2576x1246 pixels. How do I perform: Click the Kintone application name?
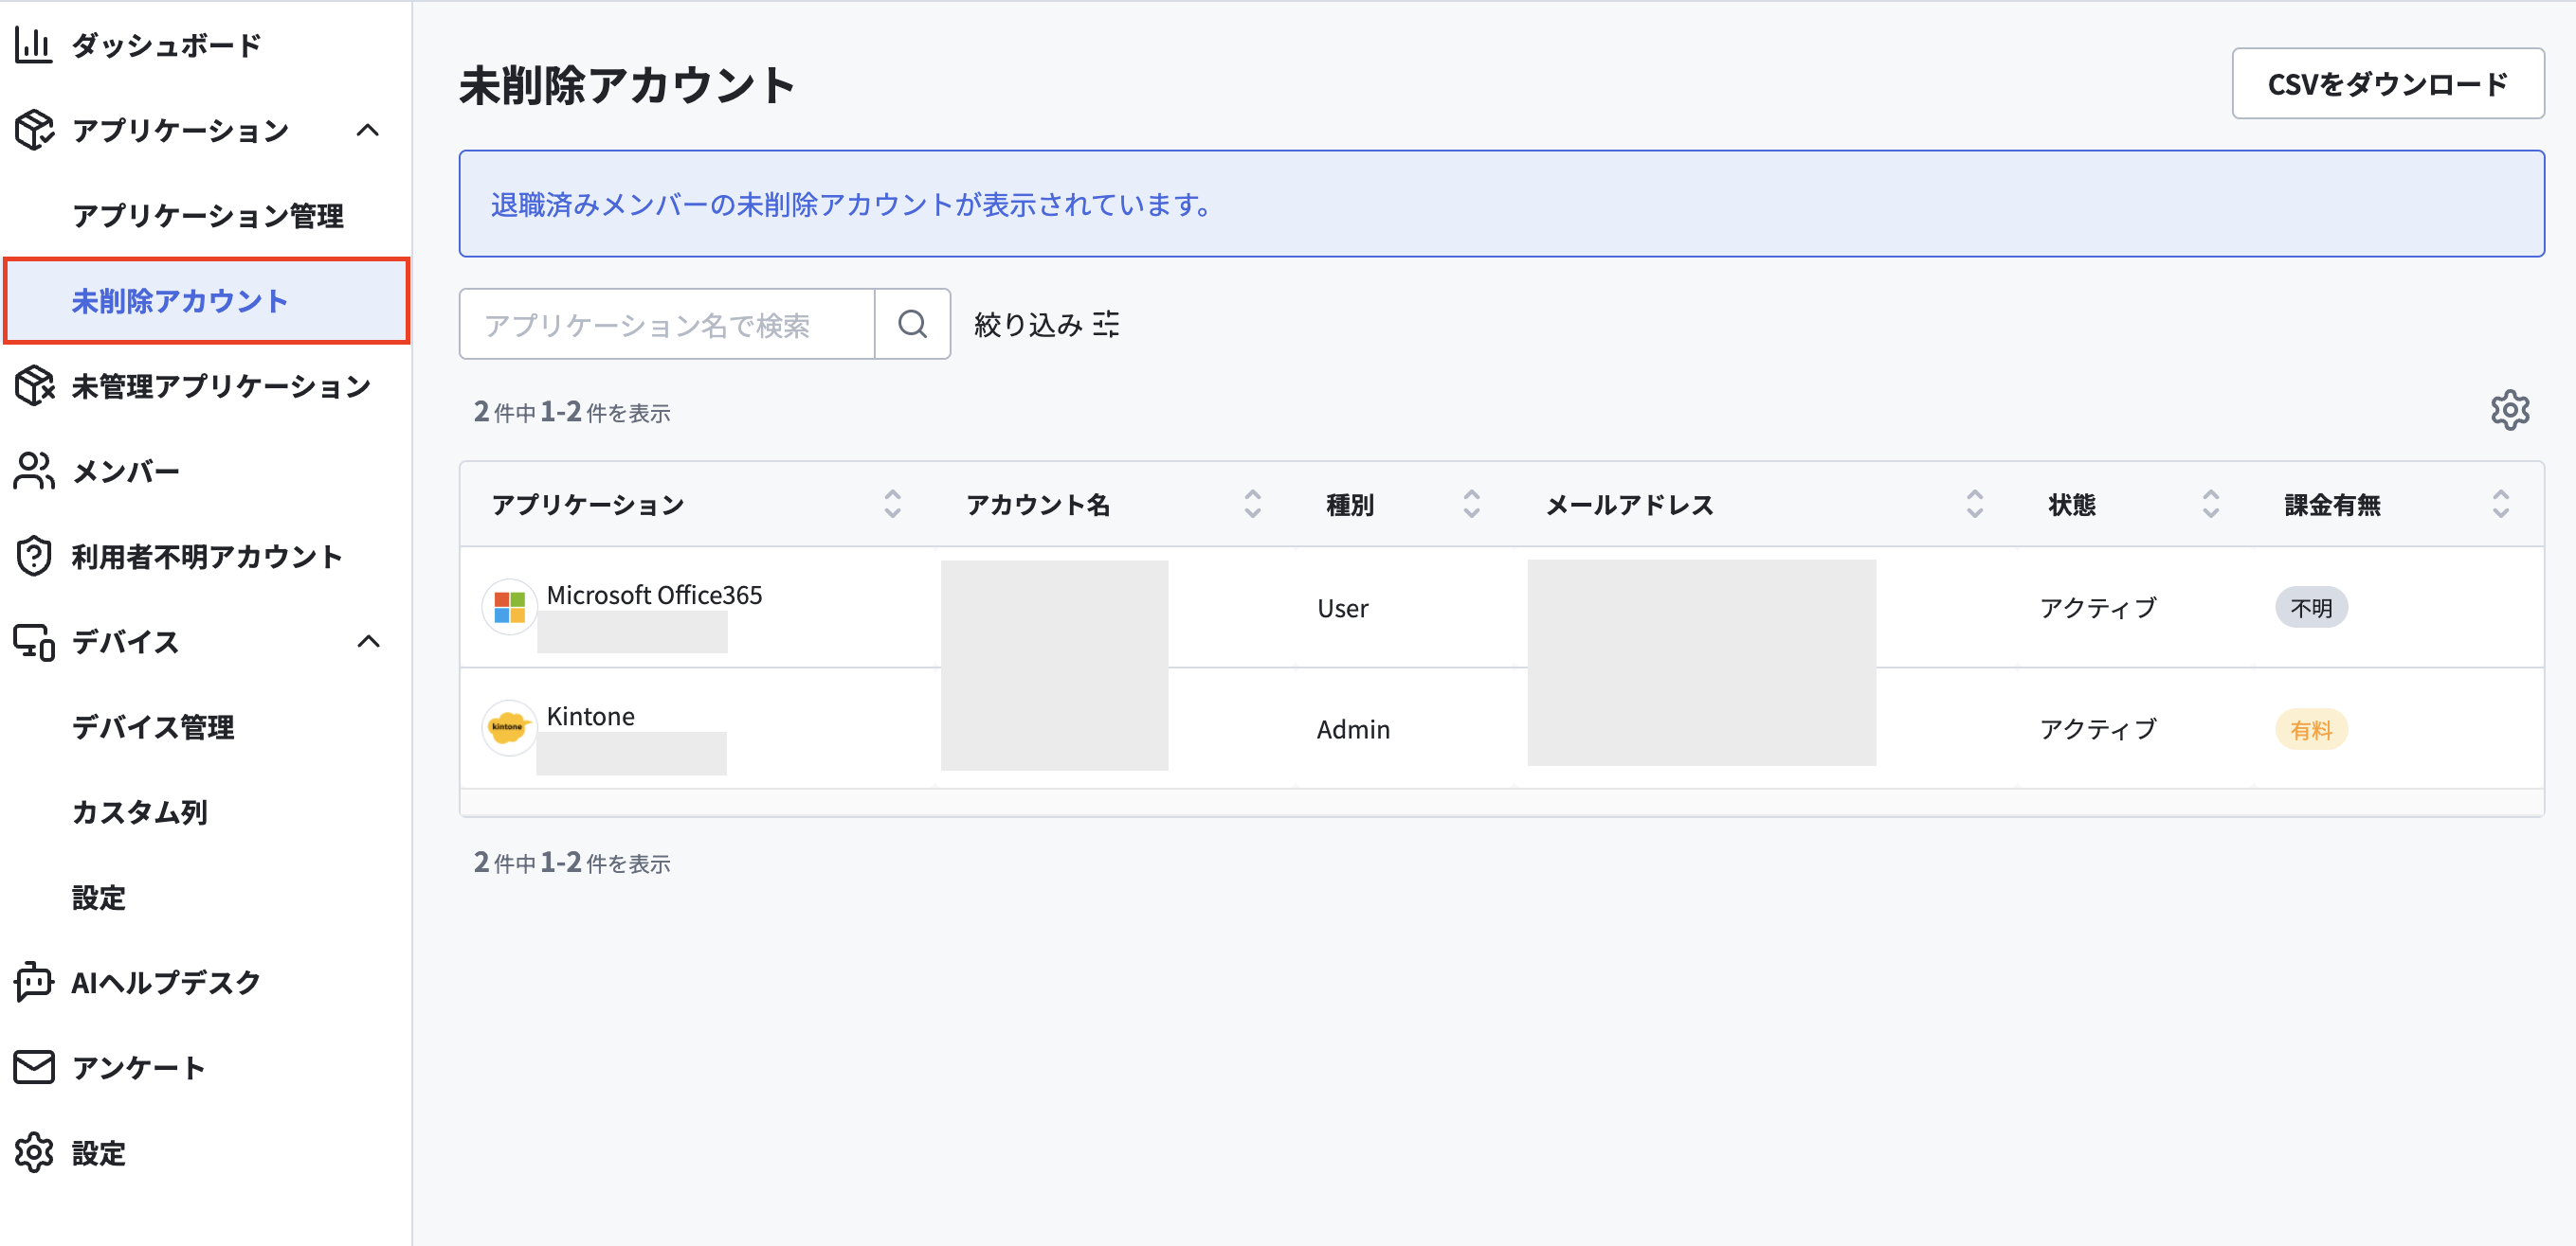(591, 716)
